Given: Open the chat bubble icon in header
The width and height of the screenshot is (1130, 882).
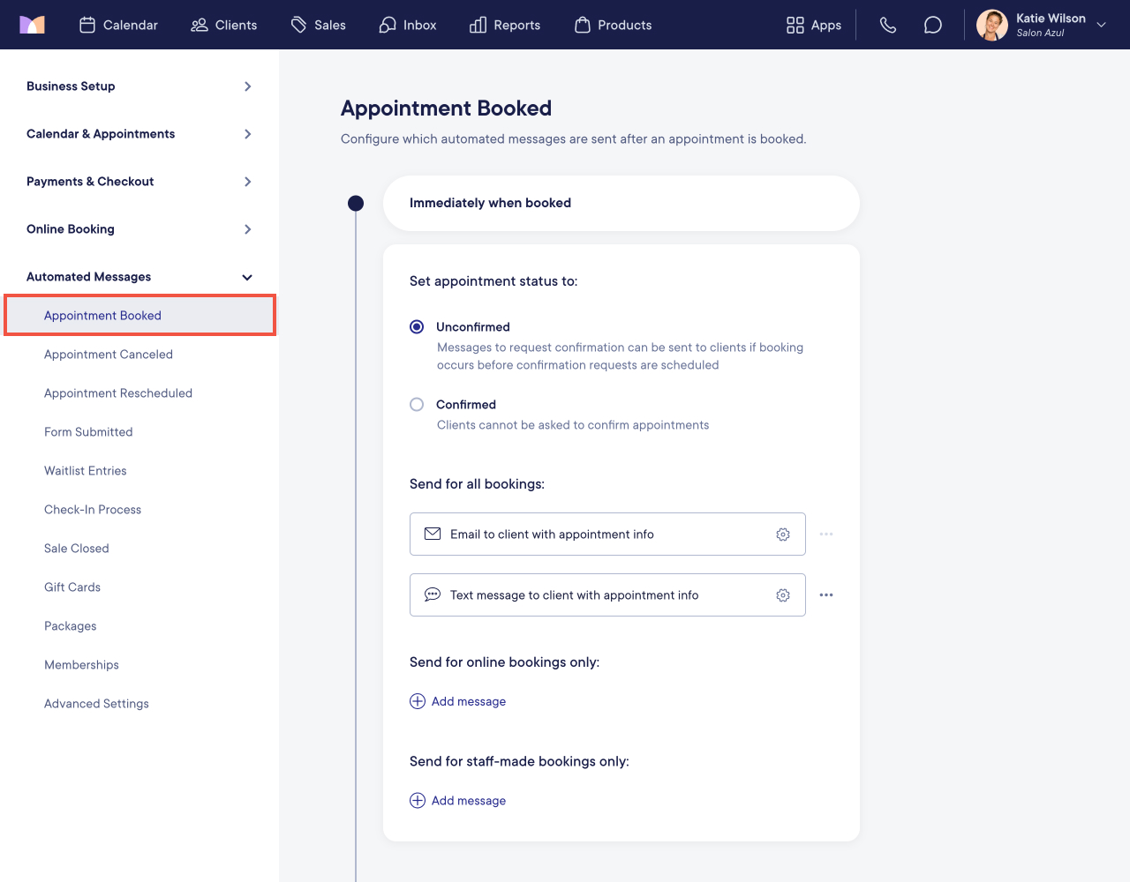Looking at the screenshot, I should (x=933, y=25).
